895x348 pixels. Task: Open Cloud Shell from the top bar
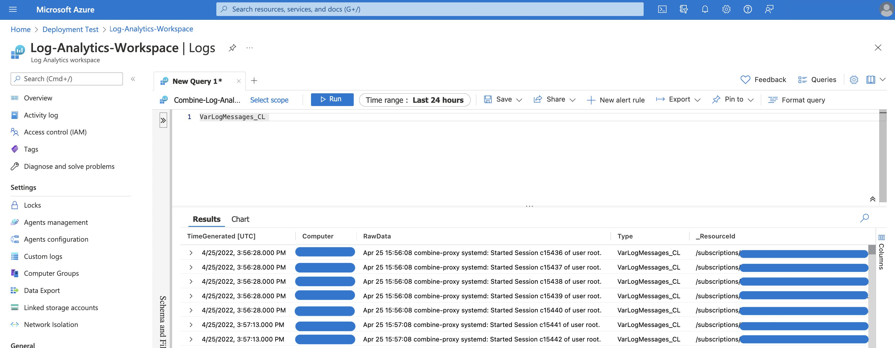click(662, 9)
